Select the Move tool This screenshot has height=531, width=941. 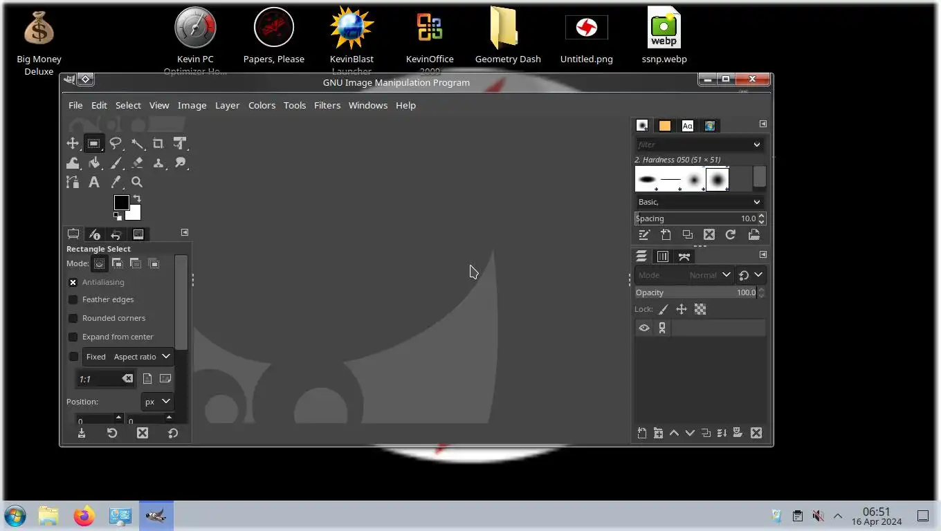[73, 144]
